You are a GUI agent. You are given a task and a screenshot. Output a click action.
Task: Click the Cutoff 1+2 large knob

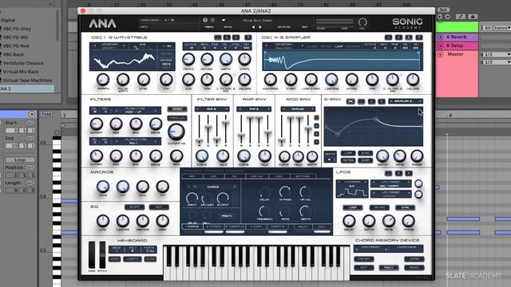point(176,132)
